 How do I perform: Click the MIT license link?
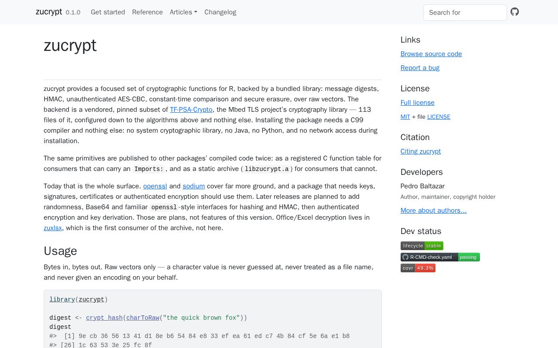405,117
